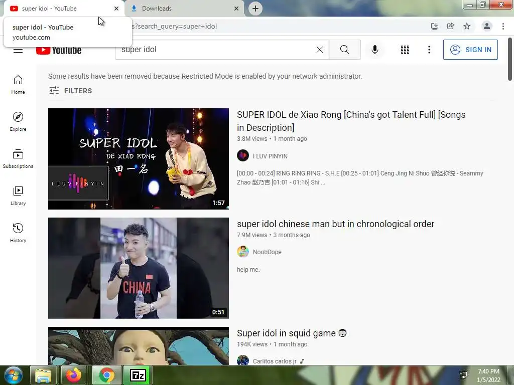
Task: Open the NoobDope channel name
Action: (x=267, y=252)
